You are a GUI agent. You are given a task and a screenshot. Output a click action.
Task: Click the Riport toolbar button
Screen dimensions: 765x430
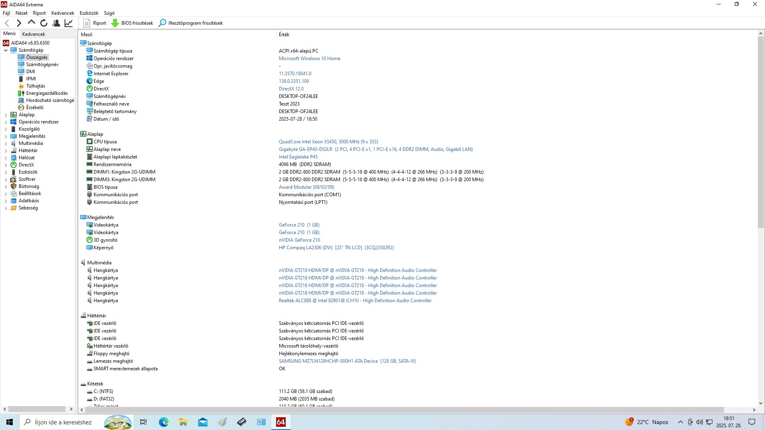[x=95, y=23]
